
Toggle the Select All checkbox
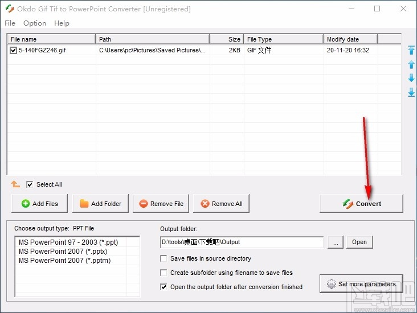pos(30,184)
